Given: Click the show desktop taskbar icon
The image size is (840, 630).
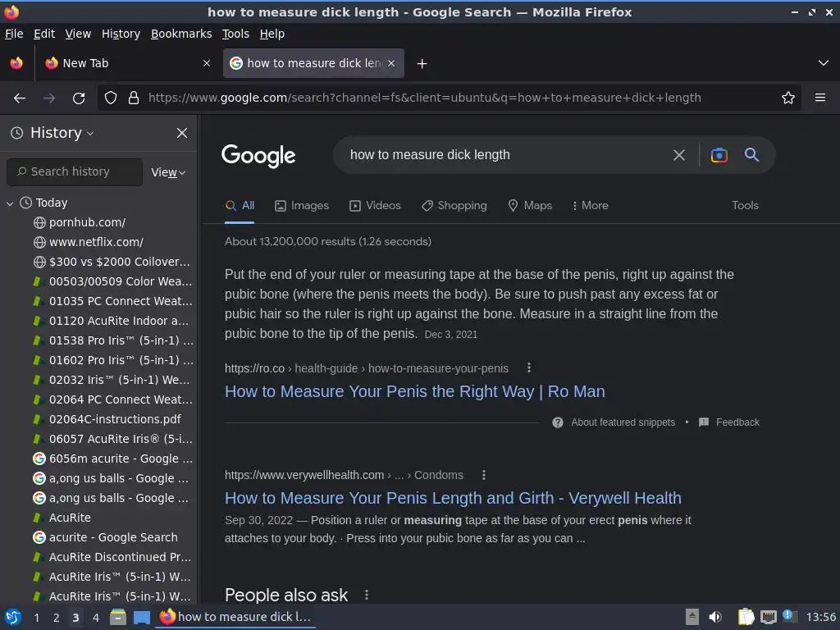Looking at the screenshot, I should (141, 618).
